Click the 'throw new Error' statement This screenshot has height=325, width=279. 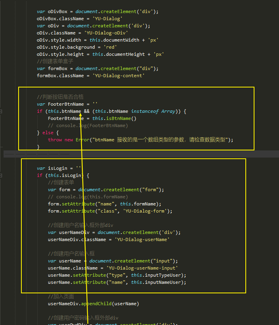coord(140,140)
